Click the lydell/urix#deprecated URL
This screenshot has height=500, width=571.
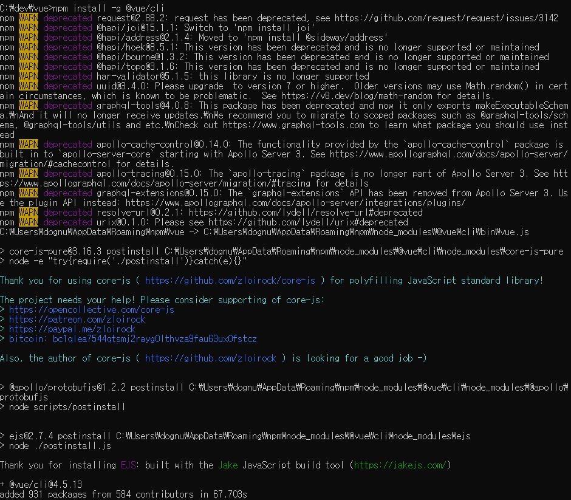(308, 222)
